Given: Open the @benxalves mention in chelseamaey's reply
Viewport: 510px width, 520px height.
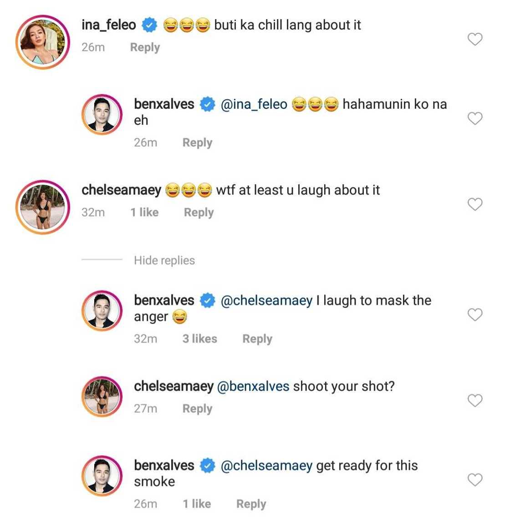Looking at the screenshot, I should click(253, 386).
